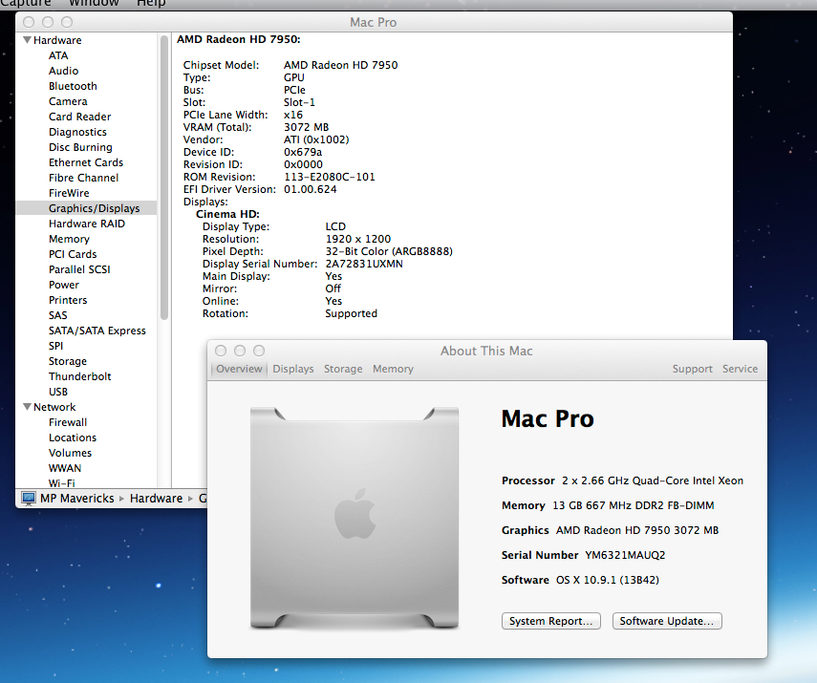Collapse the Hardware tree section
This screenshot has width=817, height=683.
click(x=28, y=40)
